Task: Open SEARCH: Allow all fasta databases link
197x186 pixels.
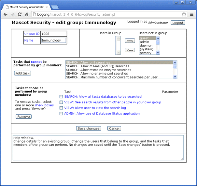Action: (x=103, y=96)
